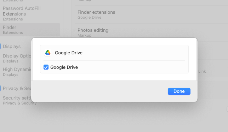Click the Google Drive checkbox label text
The height and width of the screenshot is (132, 228).
tap(64, 67)
